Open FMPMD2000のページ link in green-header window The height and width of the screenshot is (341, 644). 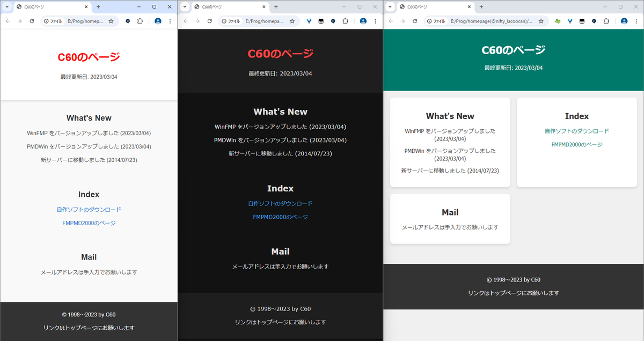point(577,145)
